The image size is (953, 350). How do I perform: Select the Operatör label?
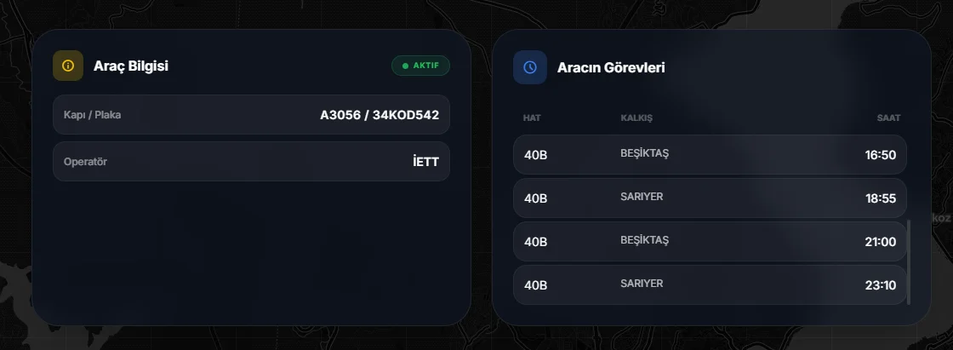coord(85,161)
